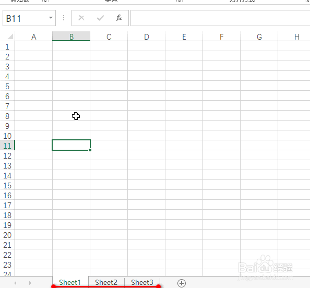Screen dimensions: 310x288
Task: Select row 1 header
Action: tap(7, 46)
